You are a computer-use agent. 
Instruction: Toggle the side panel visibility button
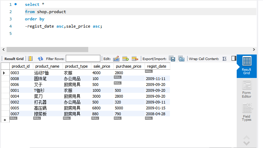pyautogui.click(x=234, y=58)
